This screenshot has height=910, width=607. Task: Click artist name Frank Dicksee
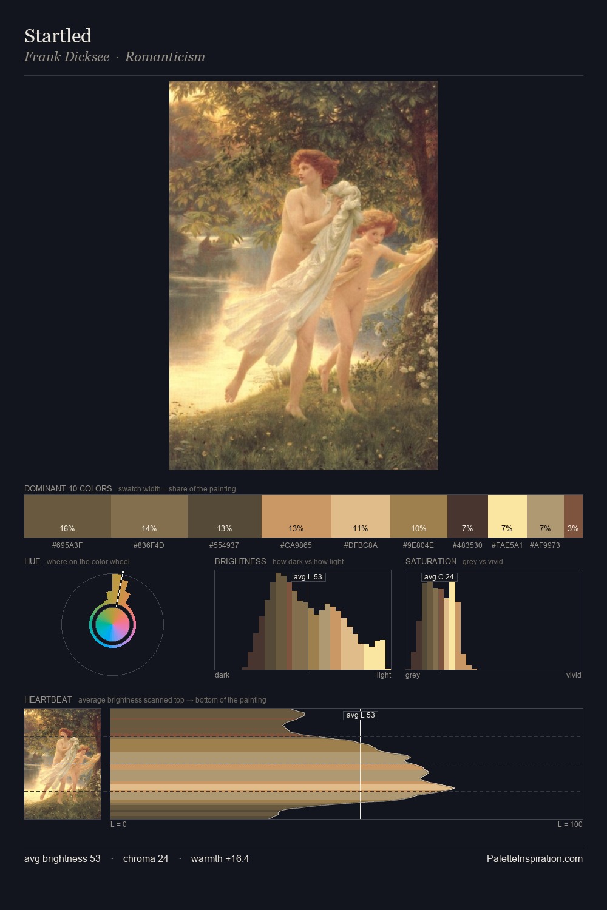[67, 57]
